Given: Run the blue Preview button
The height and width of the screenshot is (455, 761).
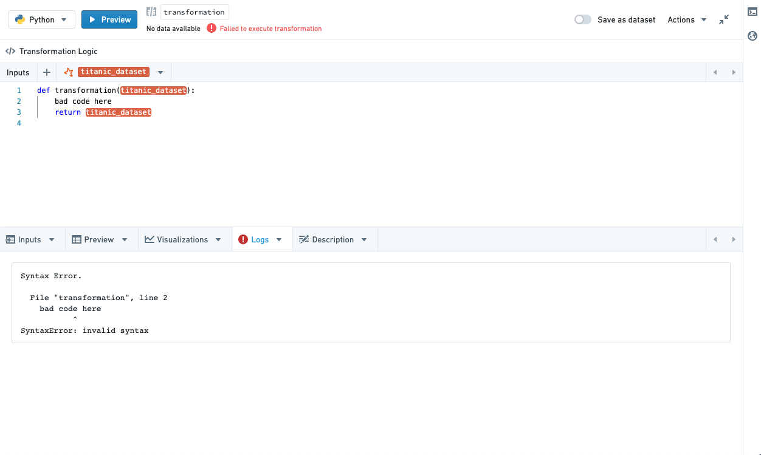Looking at the screenshot, I should 109,19.
